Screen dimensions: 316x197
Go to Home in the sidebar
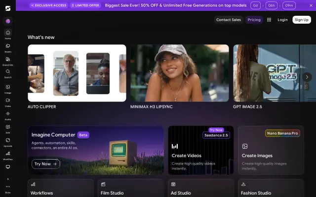[x=8, y=34]
